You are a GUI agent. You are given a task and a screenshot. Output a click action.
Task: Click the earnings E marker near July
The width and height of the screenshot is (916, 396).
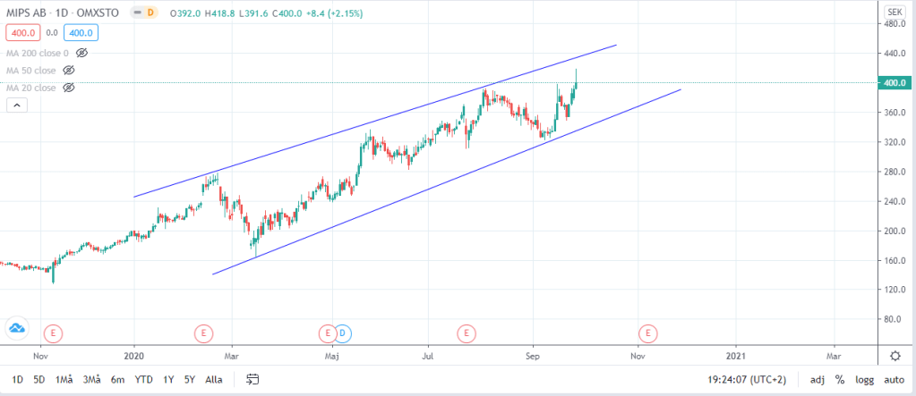[466, 333]
